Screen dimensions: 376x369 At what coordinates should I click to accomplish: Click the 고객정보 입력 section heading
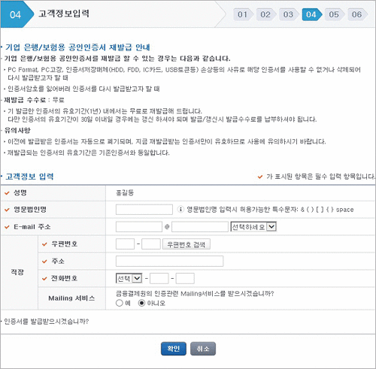(x=29, y=177)
